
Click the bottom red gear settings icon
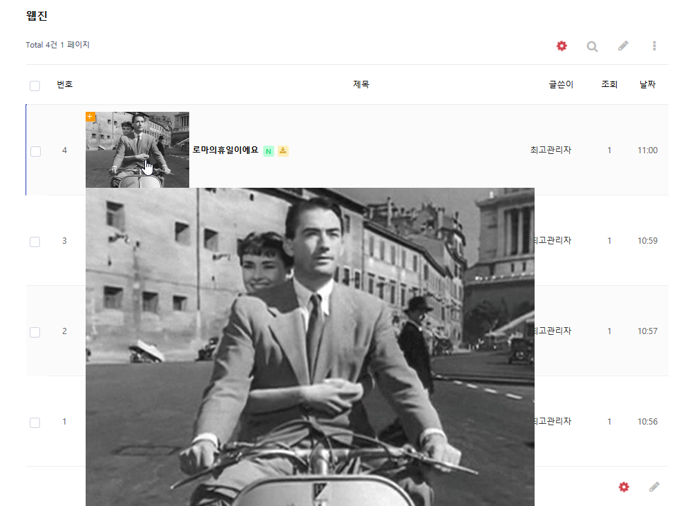pyautogui.click(x=624, y=487)
